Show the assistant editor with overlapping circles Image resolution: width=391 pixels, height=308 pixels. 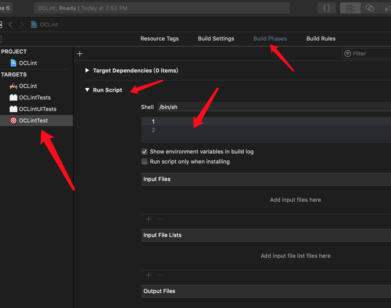[370, 8]
